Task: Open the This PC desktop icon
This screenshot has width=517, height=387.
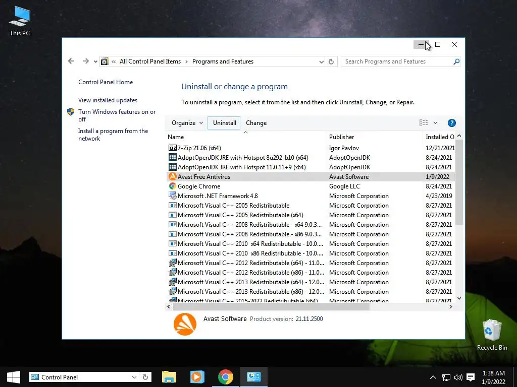Action: point(20,20)
